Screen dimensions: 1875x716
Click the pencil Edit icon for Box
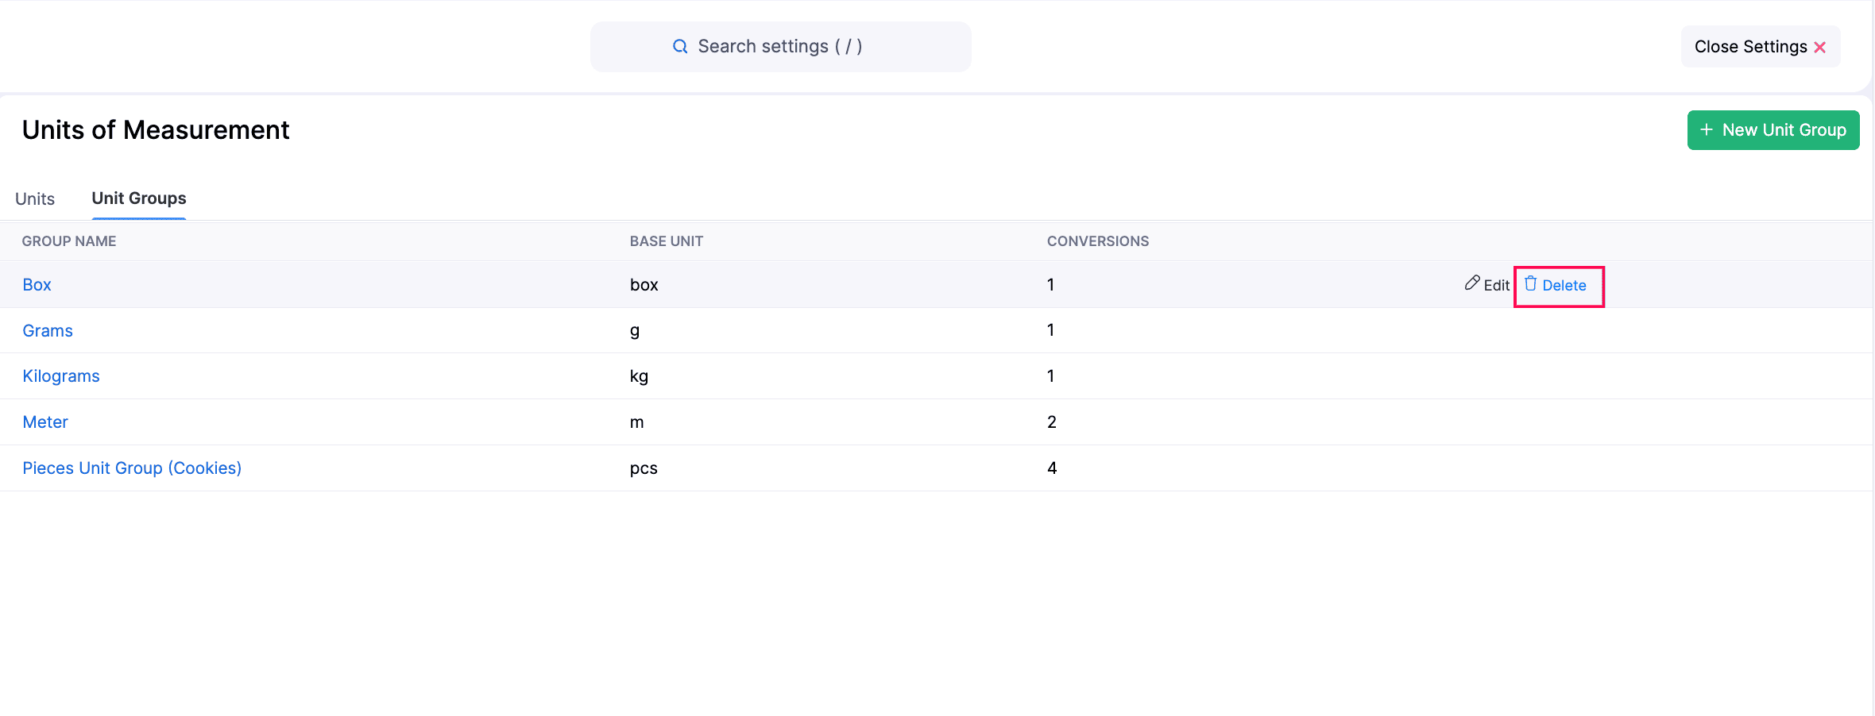click(x=1472, y=283)
